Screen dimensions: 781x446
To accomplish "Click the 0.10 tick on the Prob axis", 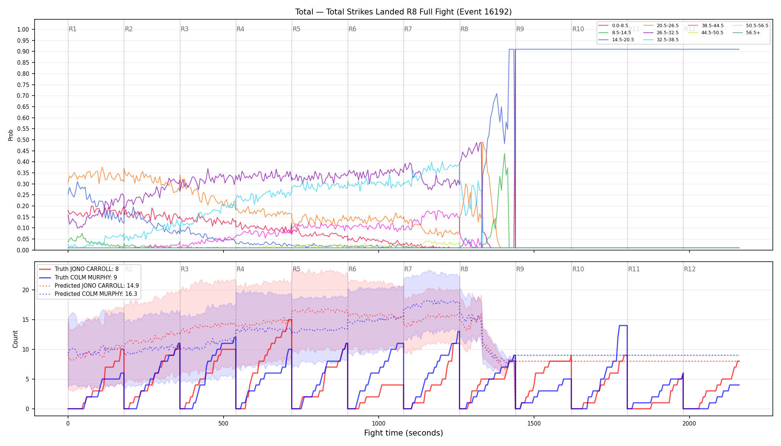I will 23,228.
